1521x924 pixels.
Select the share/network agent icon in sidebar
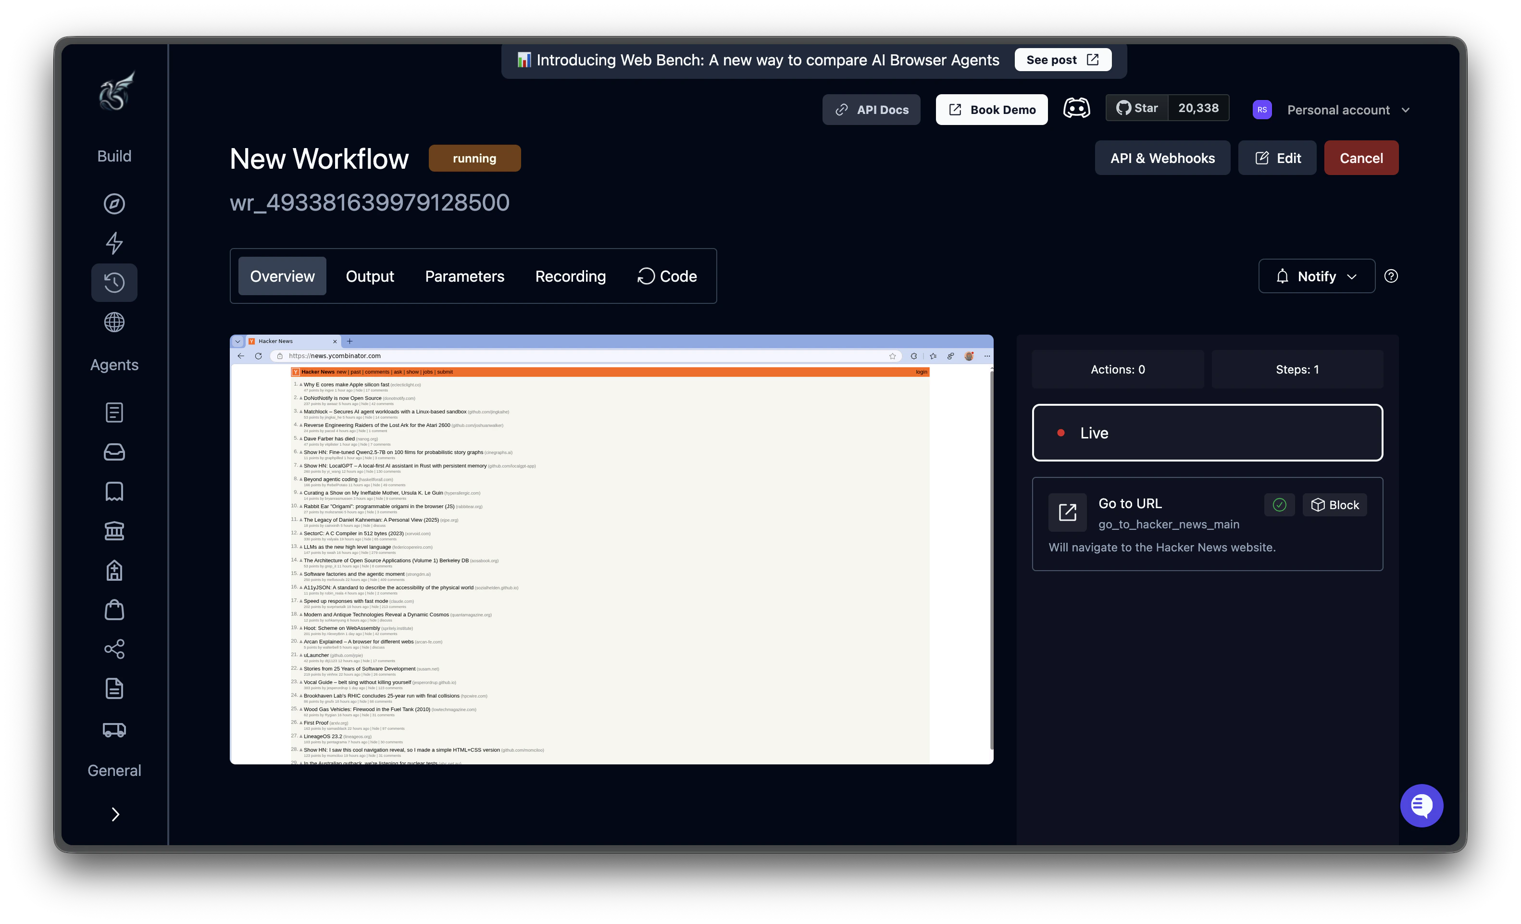(114, 649)
